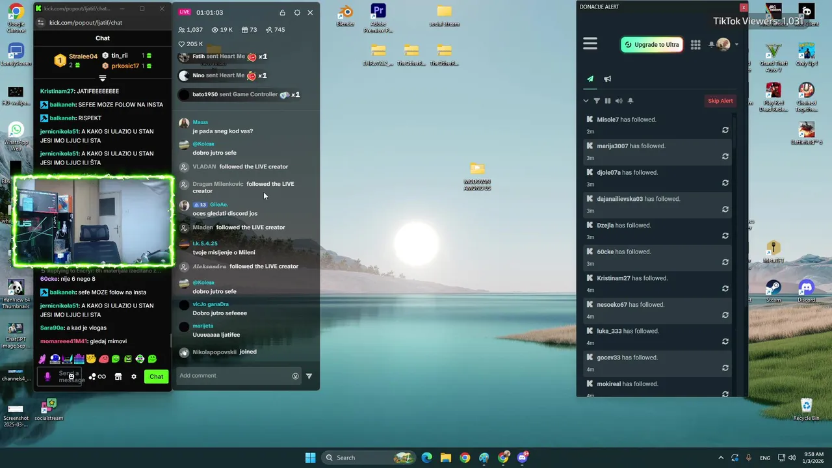Viewport: 832px width, 468px height.
Task: Select the megaphone announcements tab
Action: [x=608, y=79]
